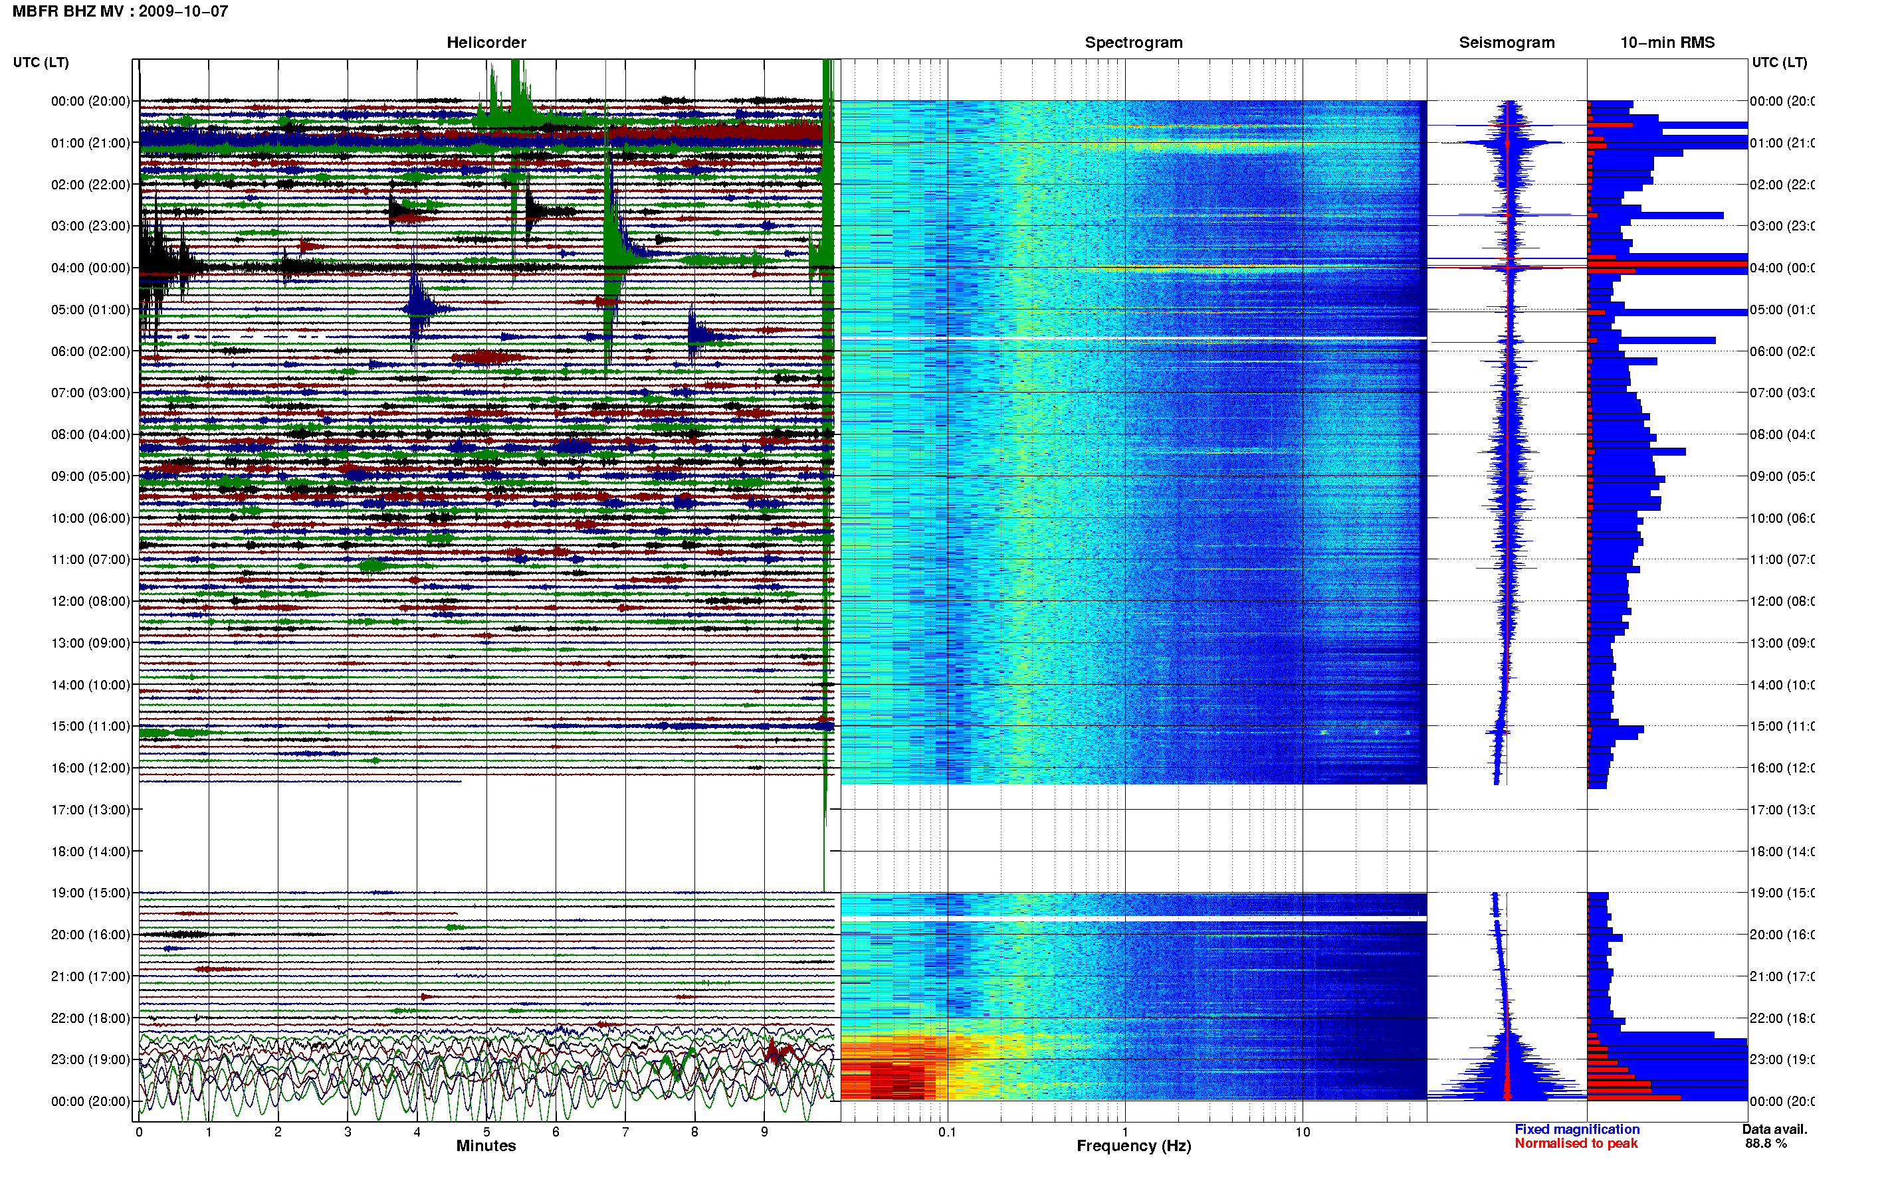The width and height of the screenshot is (1890, 1181).
Task: Click the minute 0 tick label
Action: tap(139, 1132)
